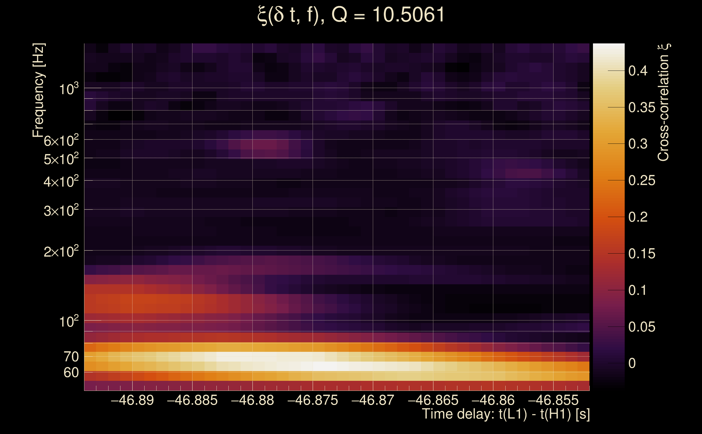
Task: Click the brightest white peak in the heatmap
Action: tap(324, 366)
